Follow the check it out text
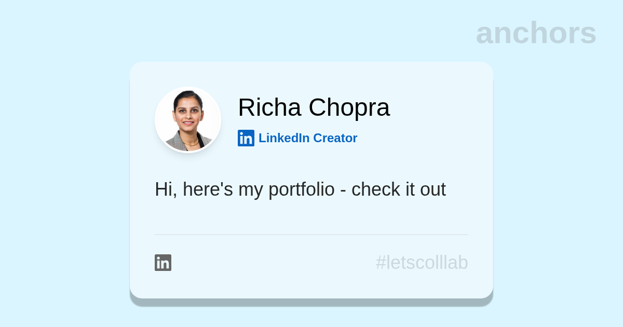Viewport: 623px width, 327px height. pos(398,189)
